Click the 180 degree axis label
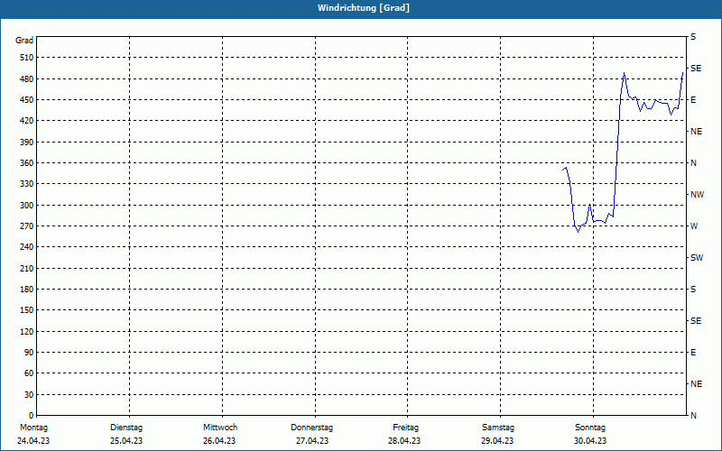This screenshot has width=722, height=451. tap(27, 289)
